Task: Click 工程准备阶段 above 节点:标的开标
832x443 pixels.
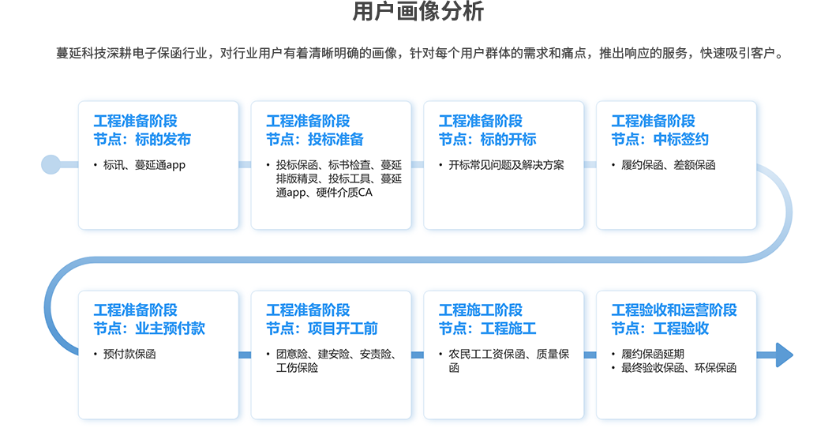Action: click(x=480, y=121)
